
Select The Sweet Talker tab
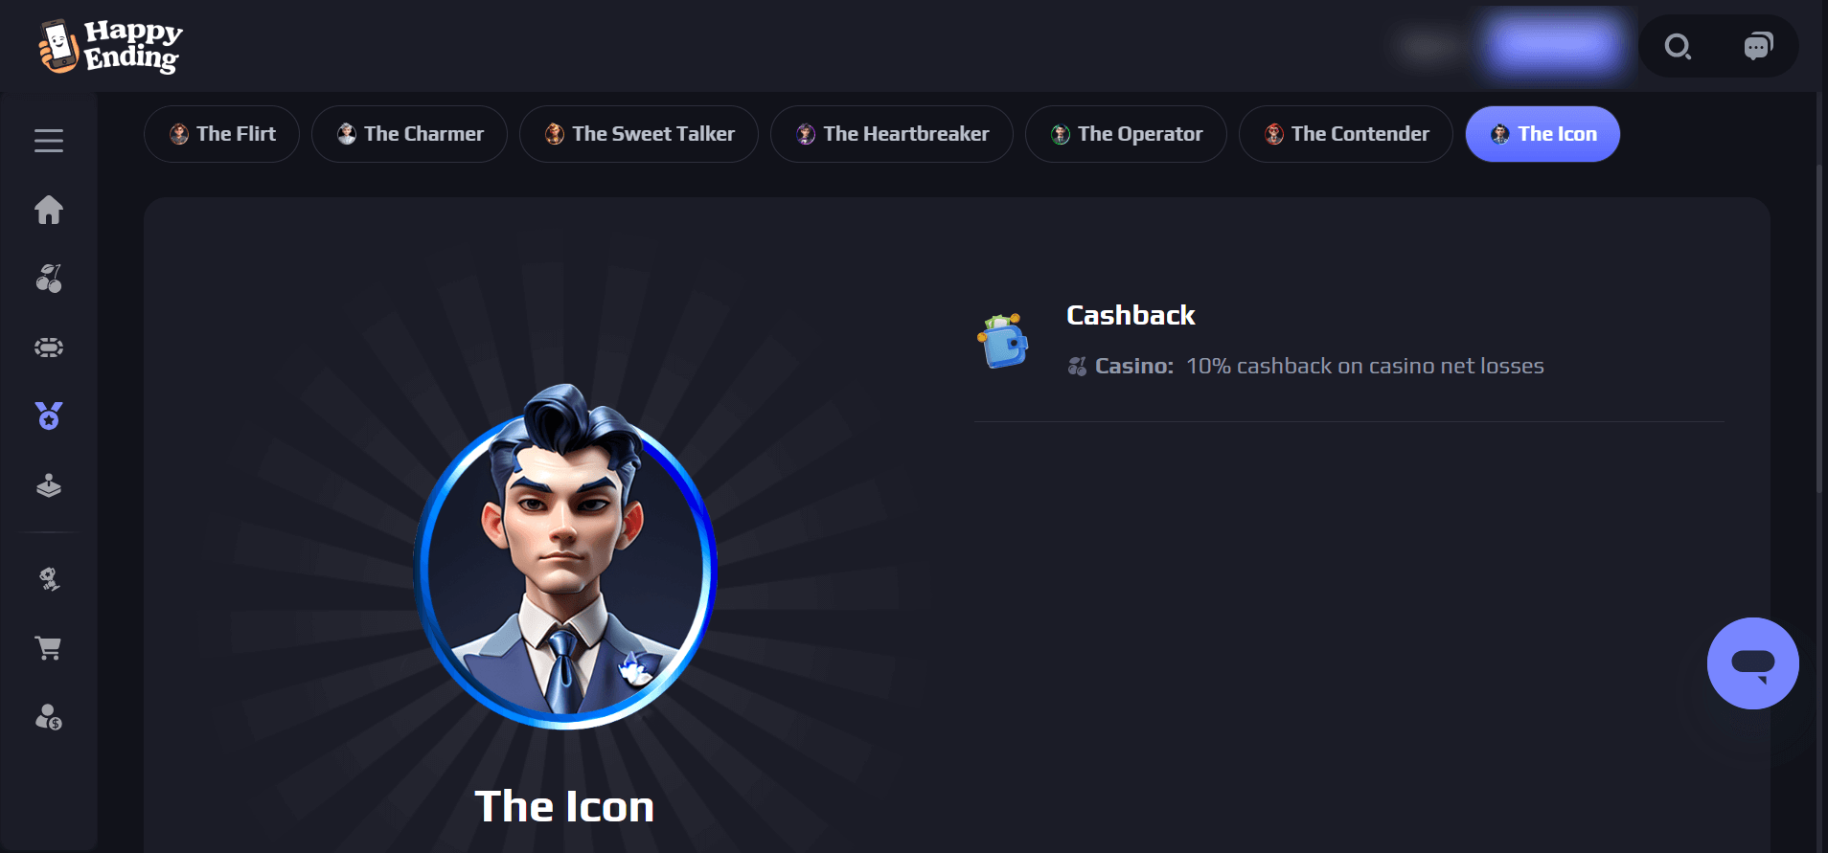[639, 134]
